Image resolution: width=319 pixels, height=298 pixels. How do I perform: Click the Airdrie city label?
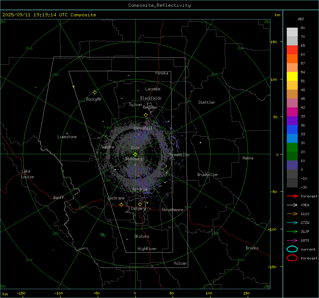(140, 189)
